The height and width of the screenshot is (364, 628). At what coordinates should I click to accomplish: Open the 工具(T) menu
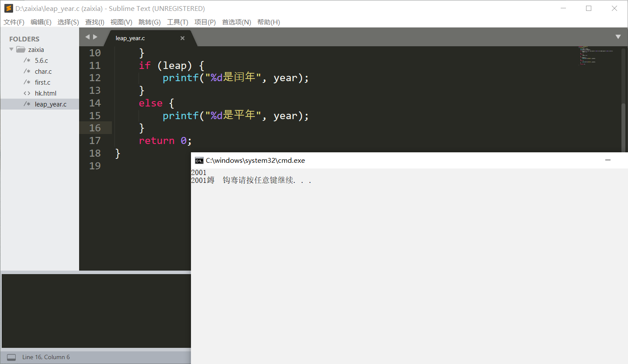point(177,22)
